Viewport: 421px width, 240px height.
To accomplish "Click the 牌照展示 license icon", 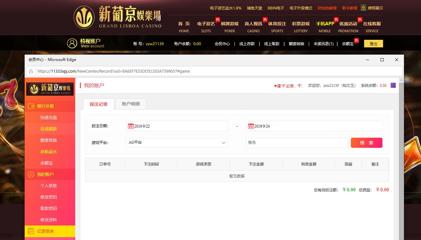I will pos(363,8).
